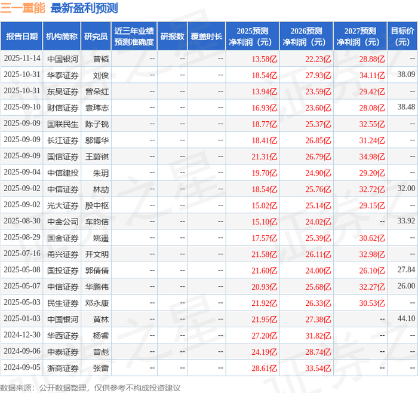Image resolution: width=418 pixels, height=393 pixels.
Task: Click 2025 profit value 21.92亿
Action: (265, 303)
